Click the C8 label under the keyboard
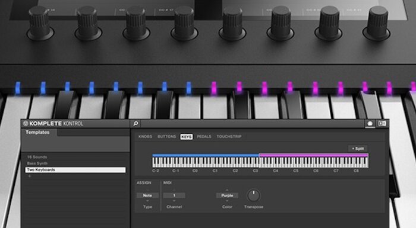 tap(356, 171)
